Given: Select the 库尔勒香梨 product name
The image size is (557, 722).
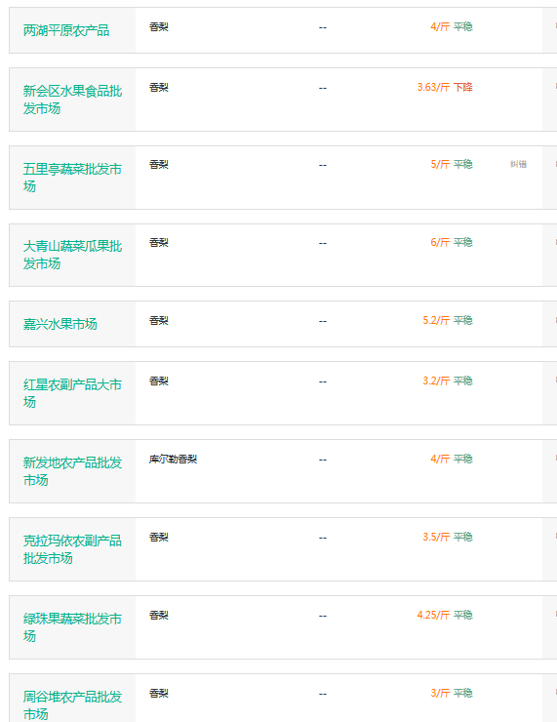Looking at the screenshot, I should pos(173,460).
